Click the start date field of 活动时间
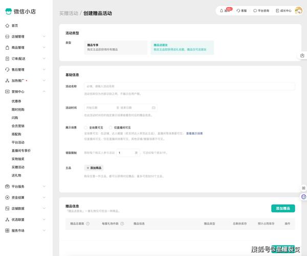Viewport: 307px width, 256px height. tap(100, 108)
